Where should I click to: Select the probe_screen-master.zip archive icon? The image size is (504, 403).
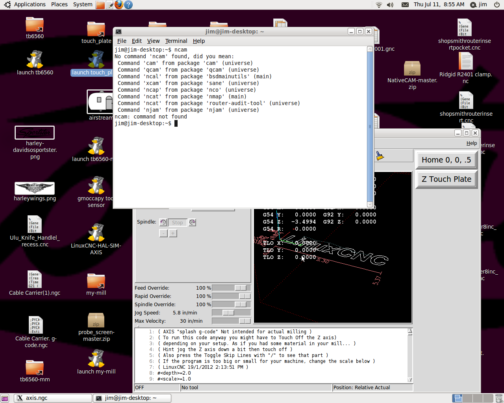(x=96, y=320)
